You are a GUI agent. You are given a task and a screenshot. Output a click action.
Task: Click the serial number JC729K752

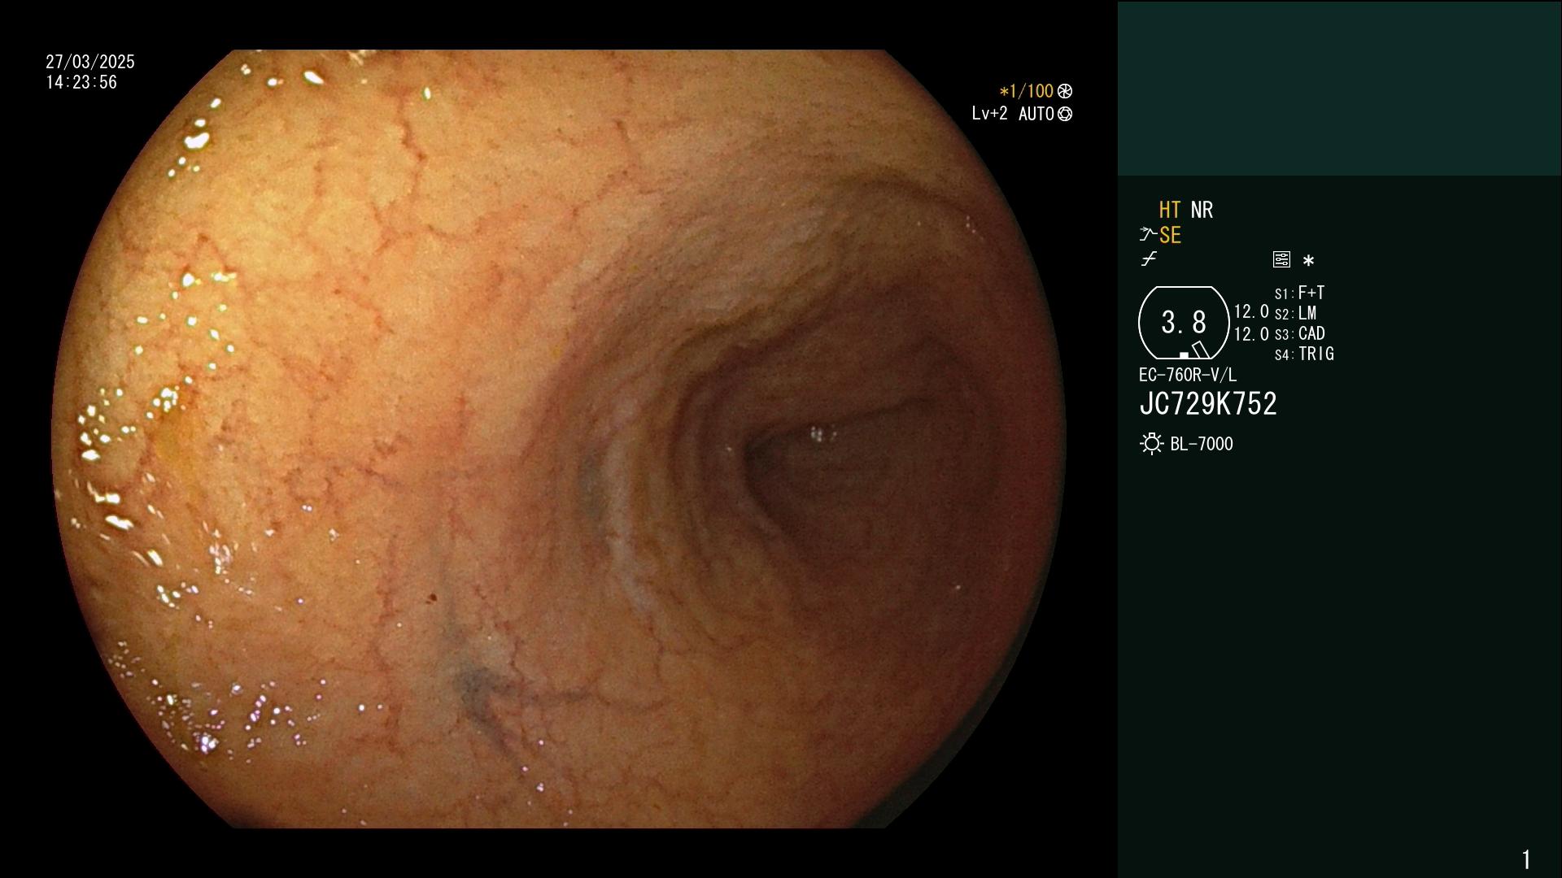1208,404
